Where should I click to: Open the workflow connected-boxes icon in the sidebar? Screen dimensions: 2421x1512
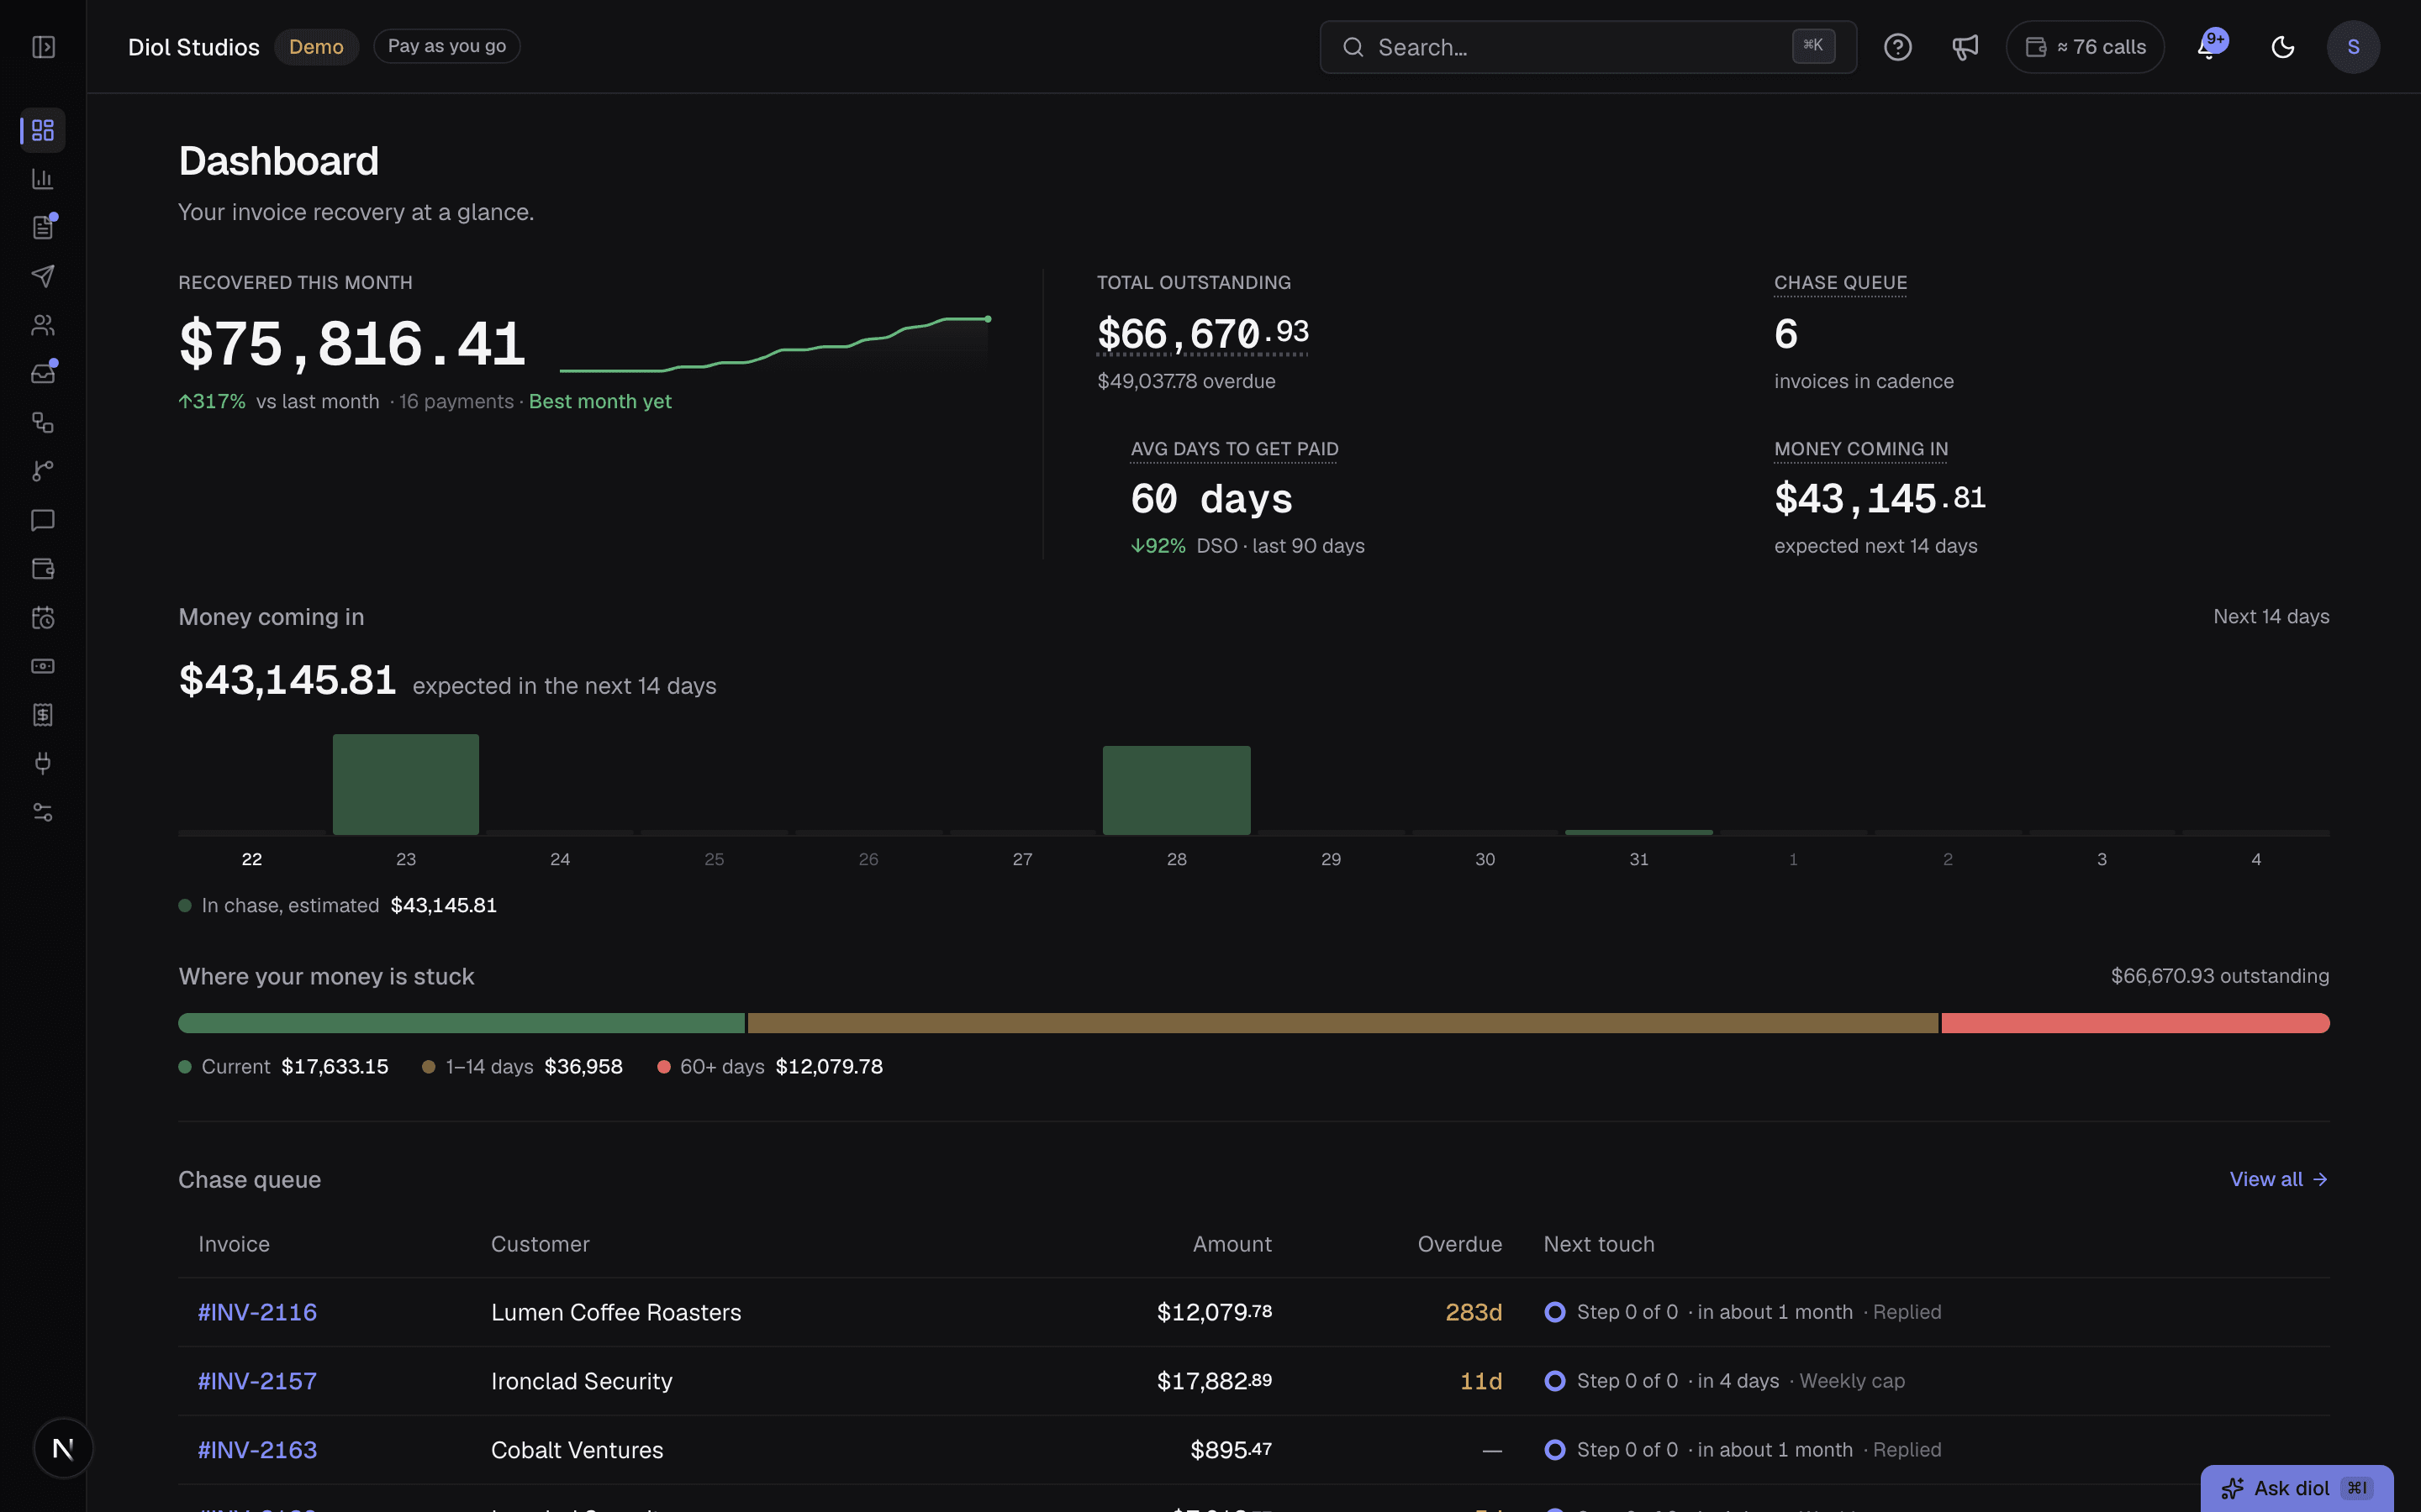[43, 422]
